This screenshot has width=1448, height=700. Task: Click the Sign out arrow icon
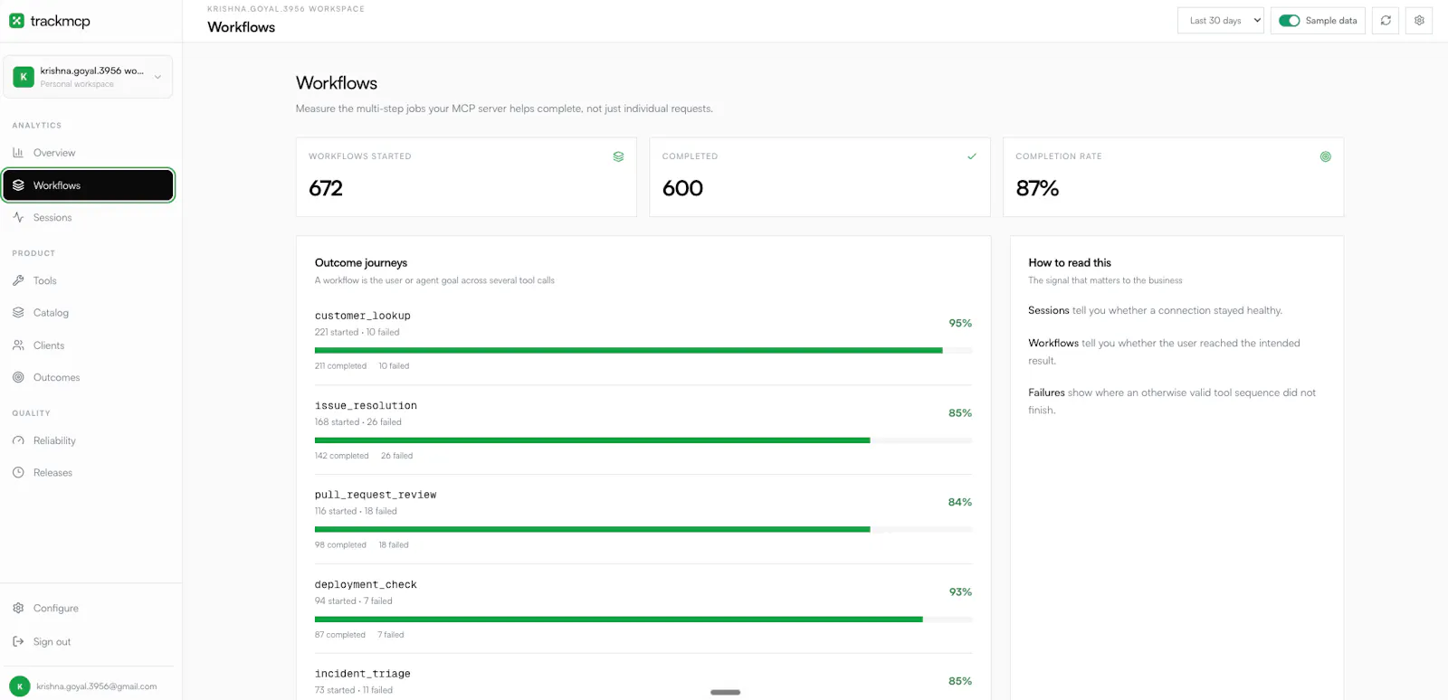(x=18, y=642)
